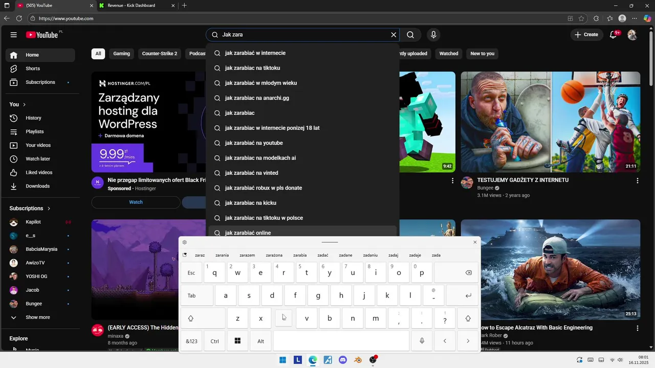
Task: Open the YouTube account avatar menu
Action: pyautogui.click(x=632, y=35)
